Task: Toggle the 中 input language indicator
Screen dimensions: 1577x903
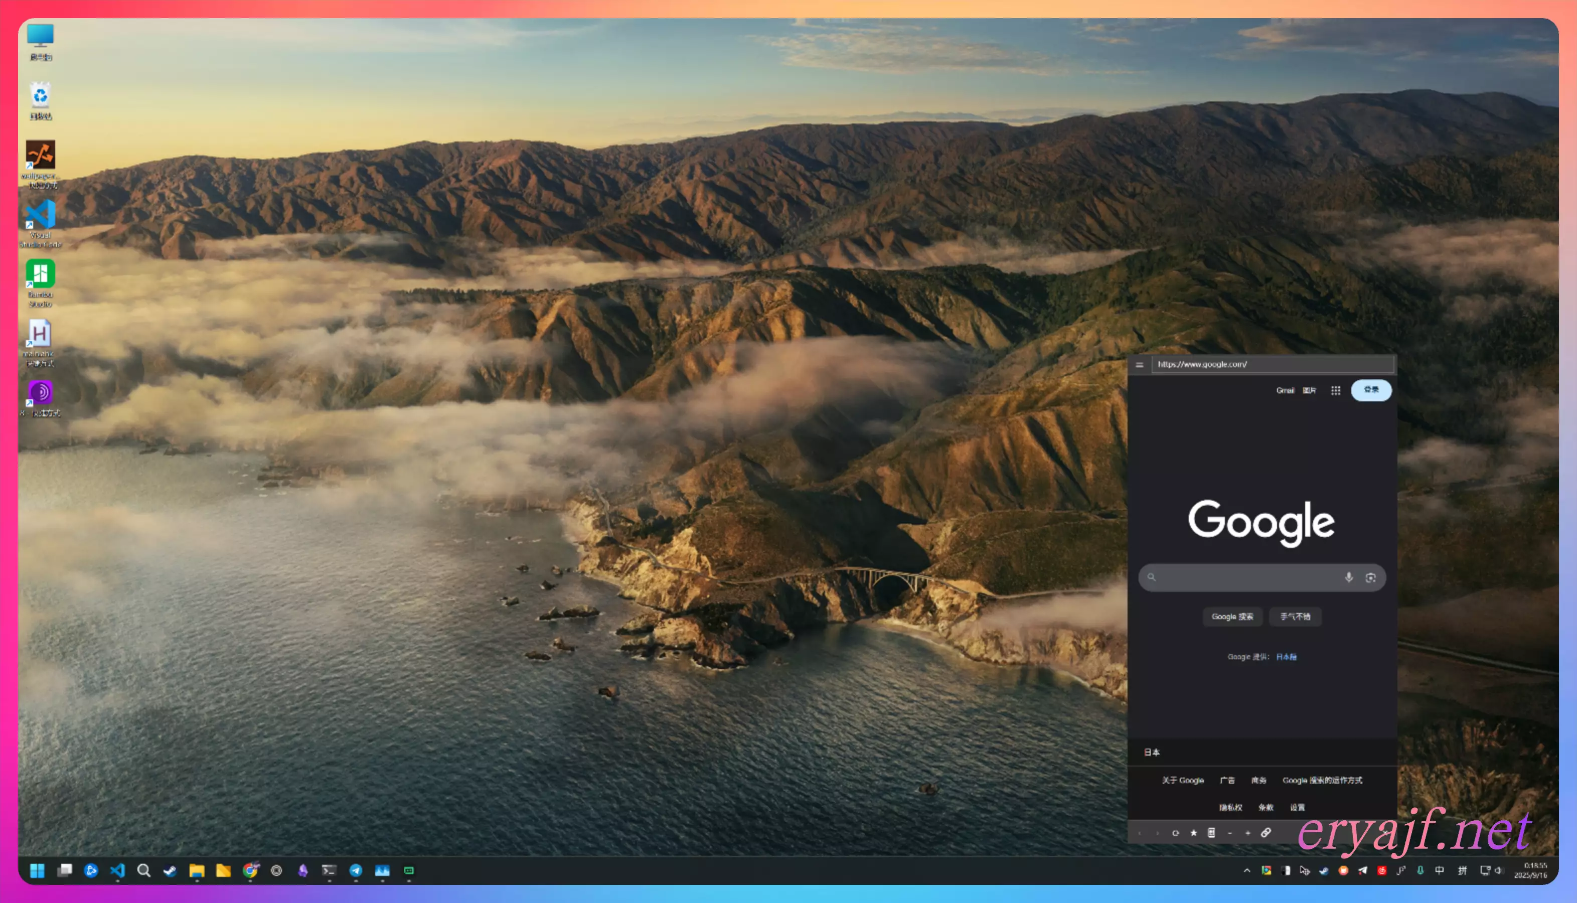Action: [x=1440, y=870]
